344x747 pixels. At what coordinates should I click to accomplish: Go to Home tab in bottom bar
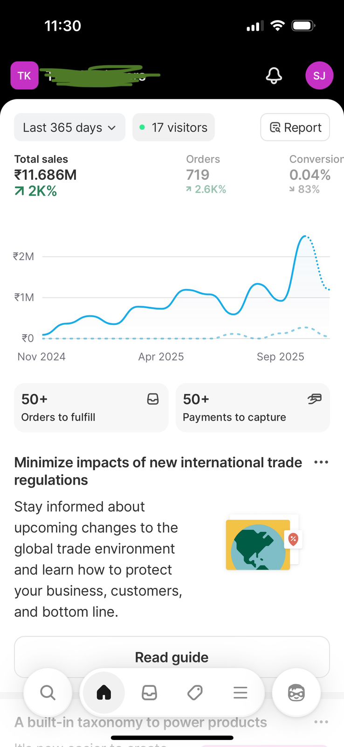click(x=103, y=692)
